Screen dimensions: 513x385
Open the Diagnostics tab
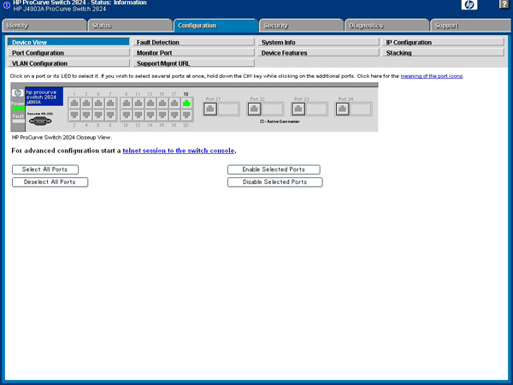pos(387,26)
